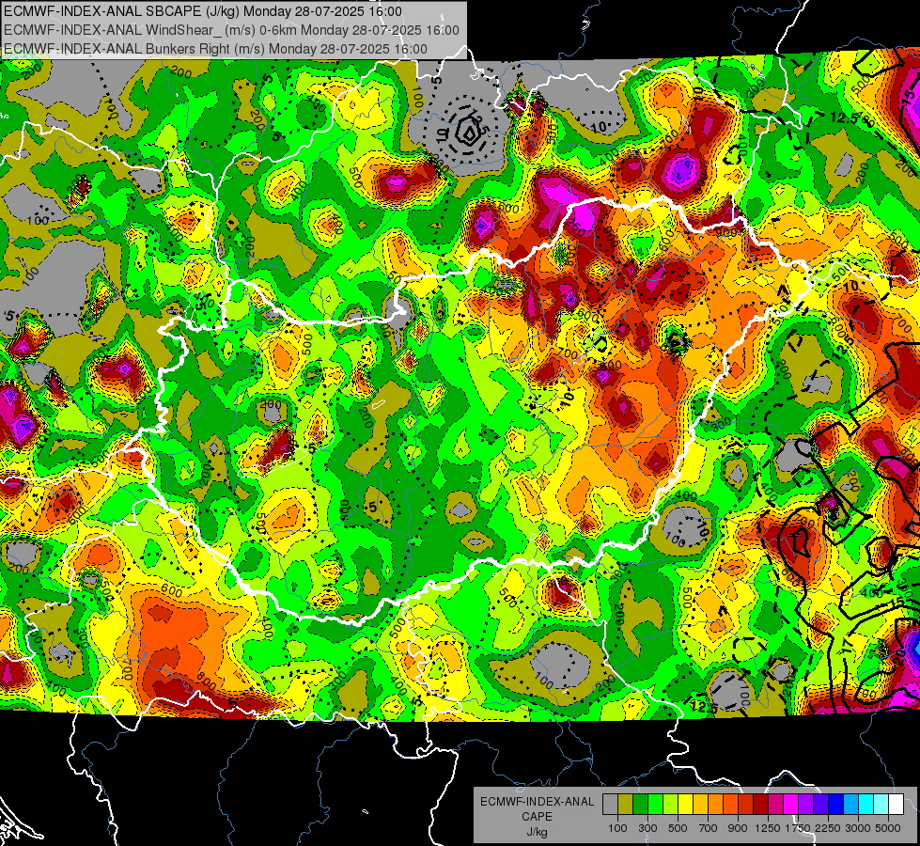Screen dimensions: 920x846
Task: Click the legend title ECMWF-INDEX-ANAL
Action: coord(538,802)
